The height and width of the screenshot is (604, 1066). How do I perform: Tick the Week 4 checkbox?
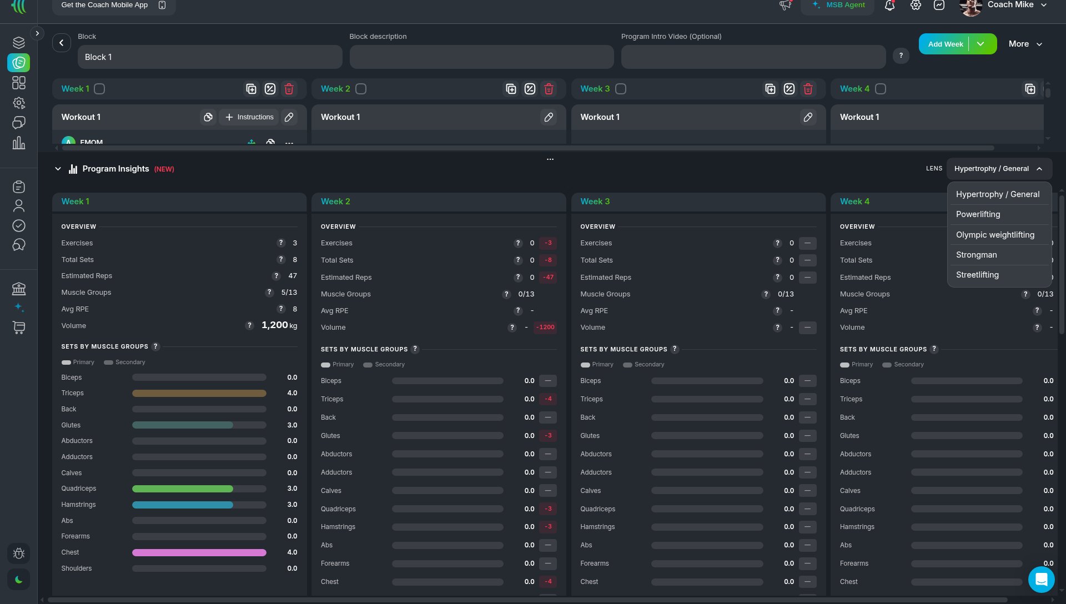pyautogui.click(x=881, y=89)
